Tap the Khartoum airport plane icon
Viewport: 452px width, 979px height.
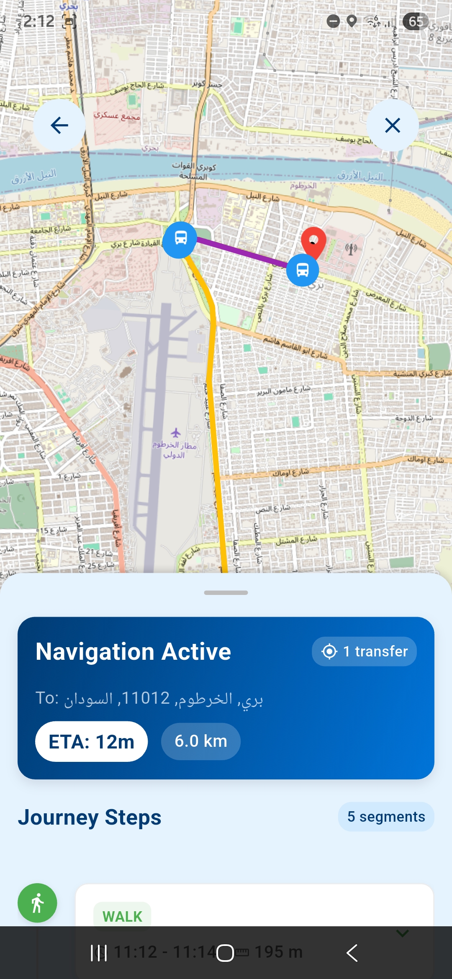176,433
